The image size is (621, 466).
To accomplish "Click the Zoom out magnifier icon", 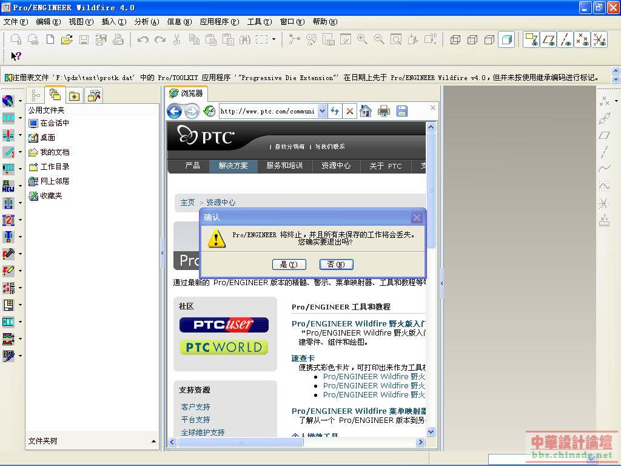I will pos(379,39).
